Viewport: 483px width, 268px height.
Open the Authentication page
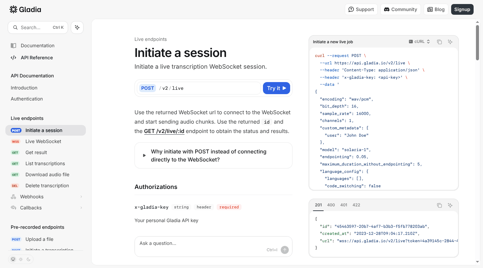pyautogui.click(x=46, y=99)
